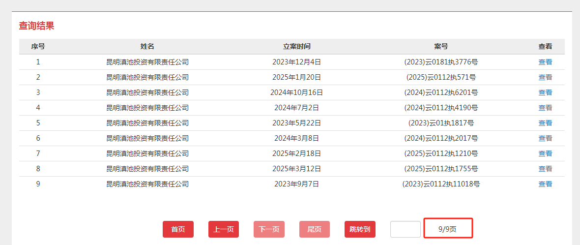This screenshot has width=580, height=245.
Task: Click 查看 for case (2024)云0112执4190号
Action: pyautogui.click(x=545, y=108)
